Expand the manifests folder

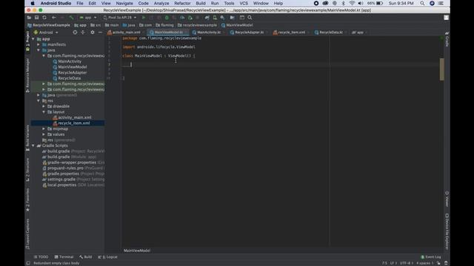(39, 44)
